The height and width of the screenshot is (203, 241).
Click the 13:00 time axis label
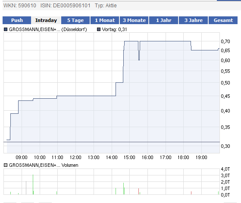94,157
